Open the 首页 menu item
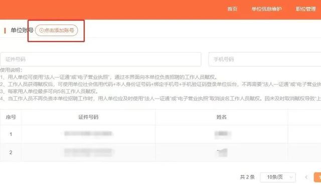This screenshot has width=321, height=188. point(232,9)
